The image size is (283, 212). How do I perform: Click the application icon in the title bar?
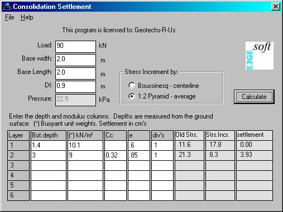pyautogui.click(x=7, y=7)
